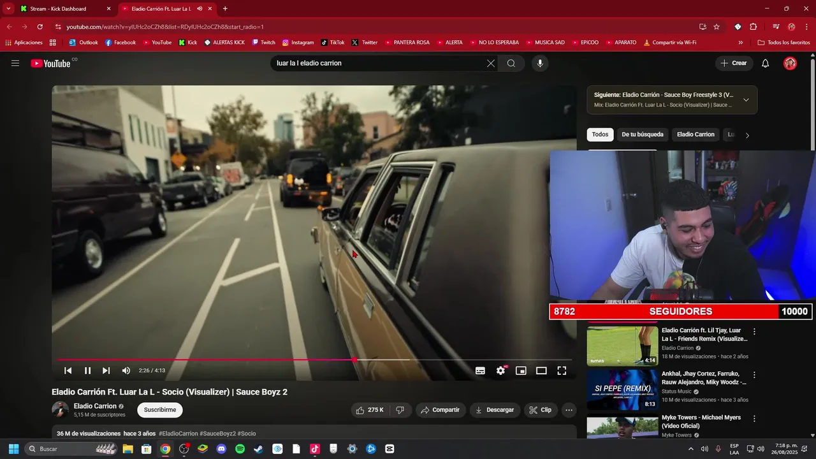Open the Kick bookmark
816x459 pixels.
pyautogui.click(x=187, y=43)
